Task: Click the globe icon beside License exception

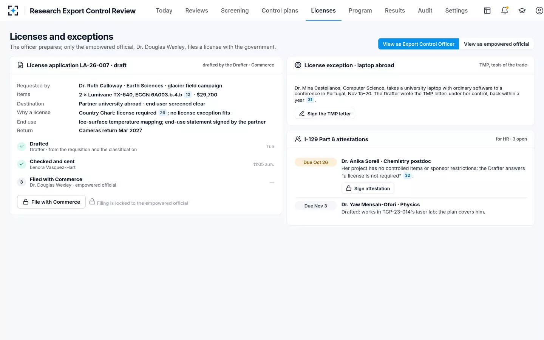Action: (x=298, y=65)
